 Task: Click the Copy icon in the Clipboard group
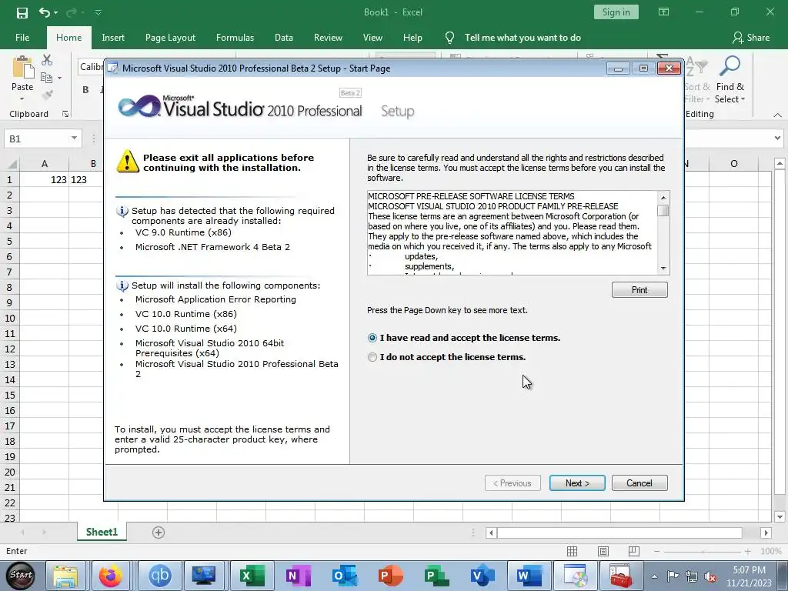[x=46, y=78]
